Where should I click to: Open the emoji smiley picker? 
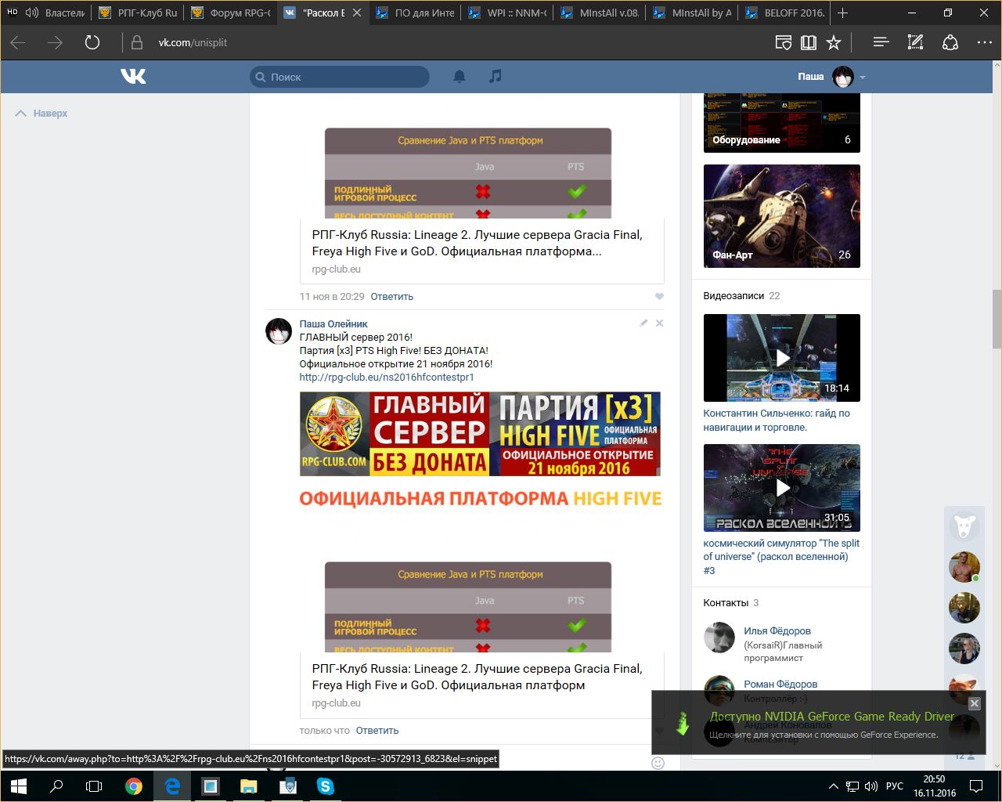(x=658, y=763)
